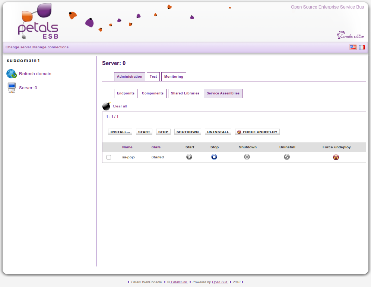Sort table by Name column header
The width and height of the screenshot is (371, 287).
coord(127,147)
